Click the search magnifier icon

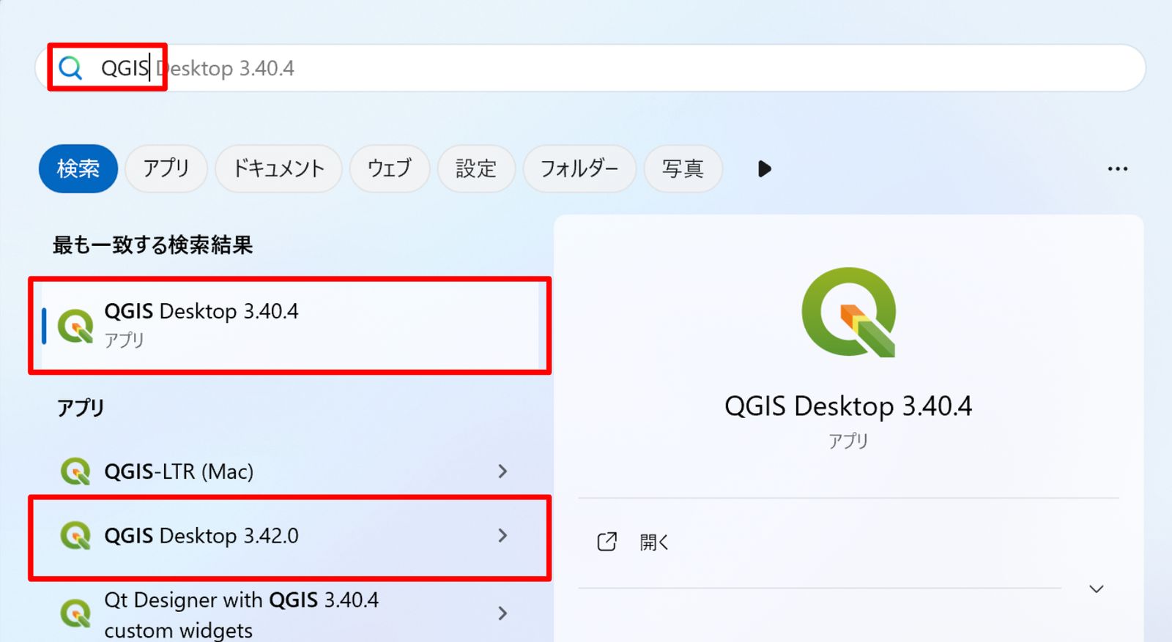(70, 68)
